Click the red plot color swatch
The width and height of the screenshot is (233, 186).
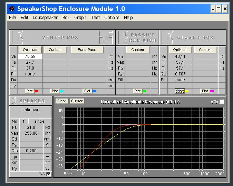(x=37, y=91)
